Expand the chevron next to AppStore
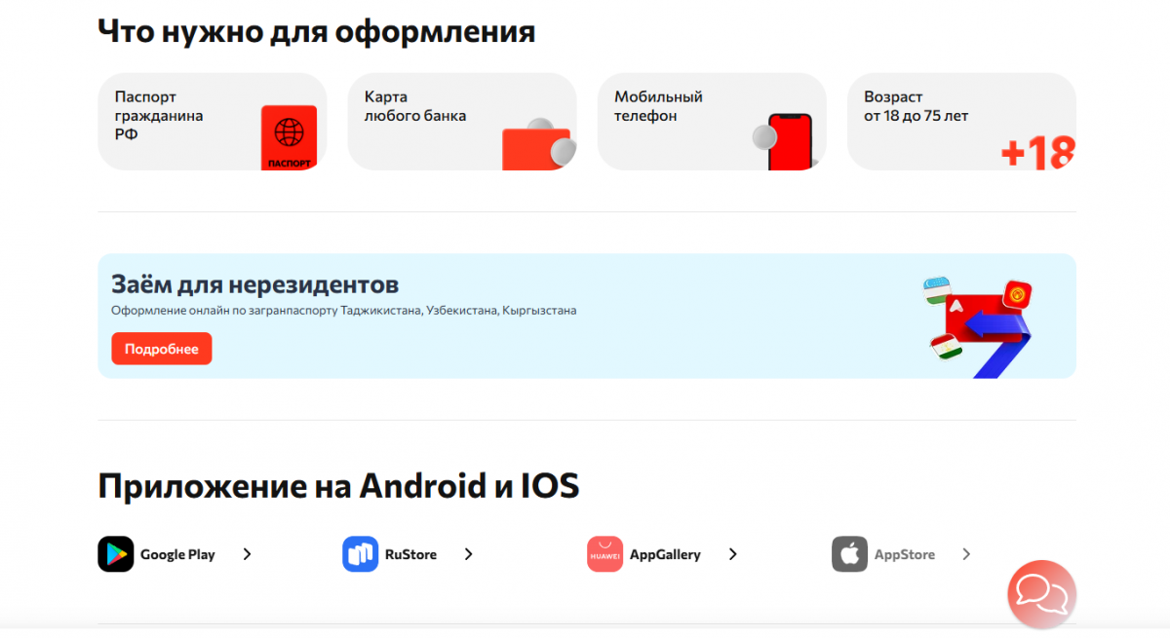Screen dimensions: 1170x638 click(x=967, y=554)
